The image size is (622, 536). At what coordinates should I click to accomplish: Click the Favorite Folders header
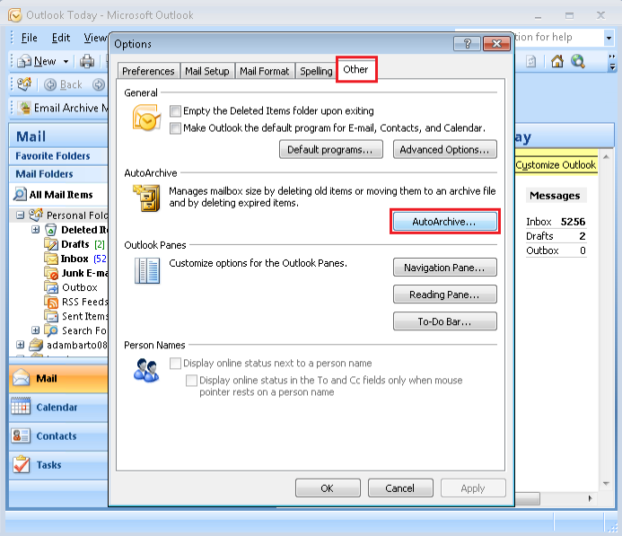pyautogui.click(x=58, y=156)
